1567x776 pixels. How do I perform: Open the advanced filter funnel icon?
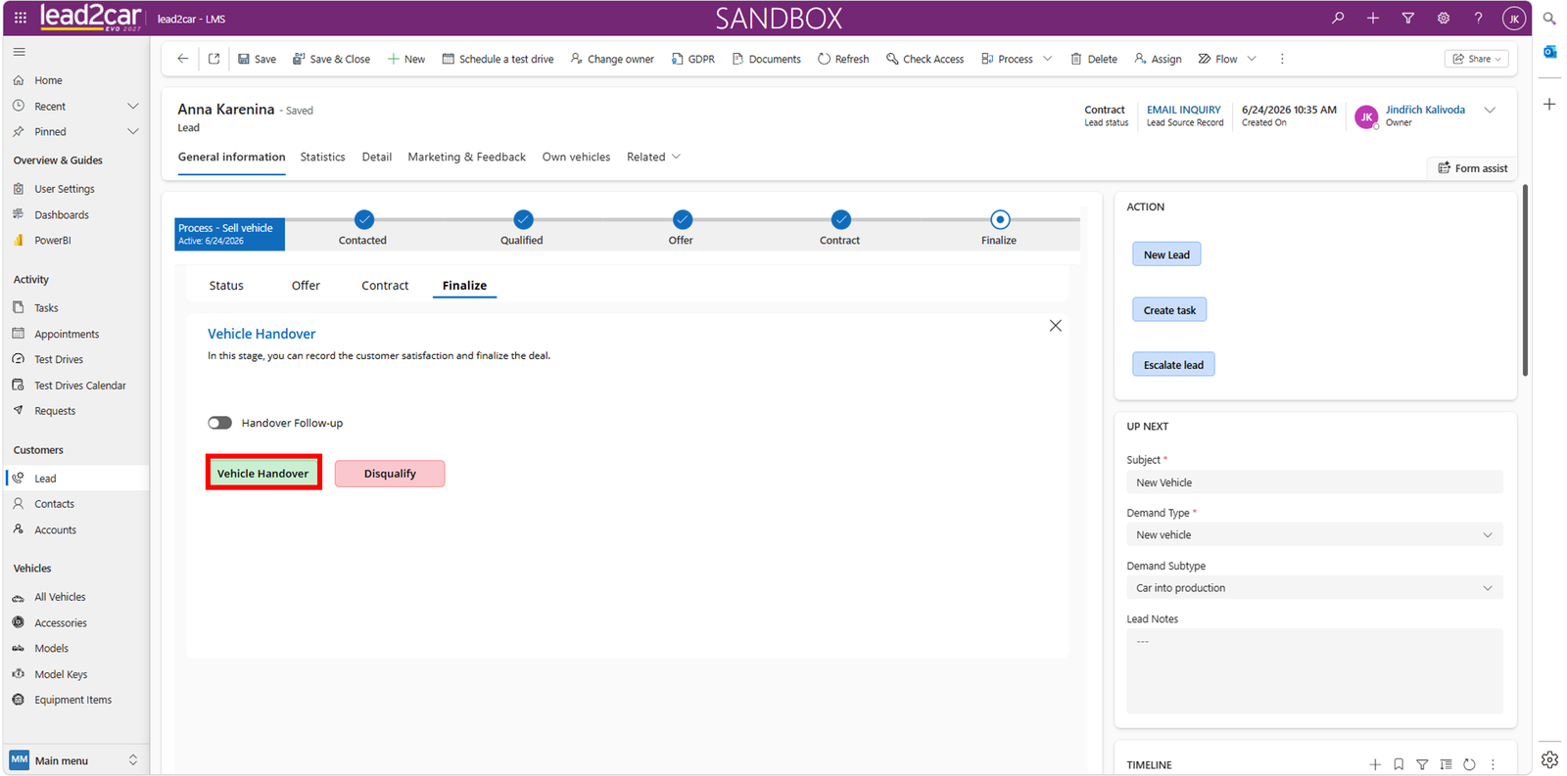click(x=1408, y=18)
